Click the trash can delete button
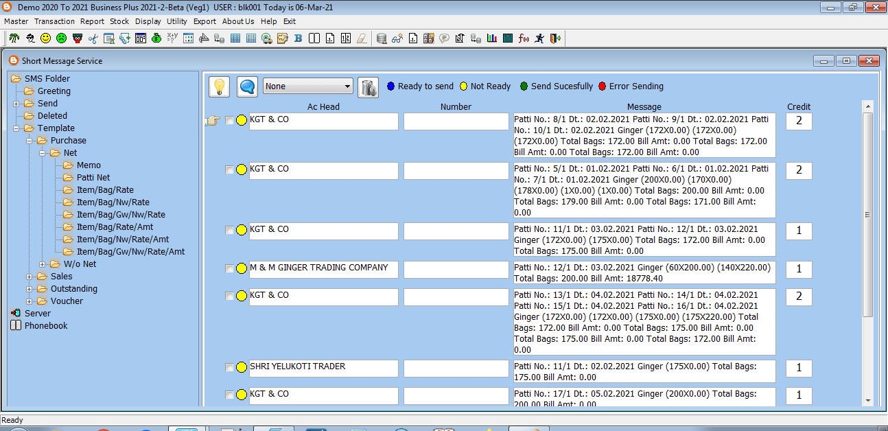This screenshot has height=431, width=888. [x=369, y=86]
